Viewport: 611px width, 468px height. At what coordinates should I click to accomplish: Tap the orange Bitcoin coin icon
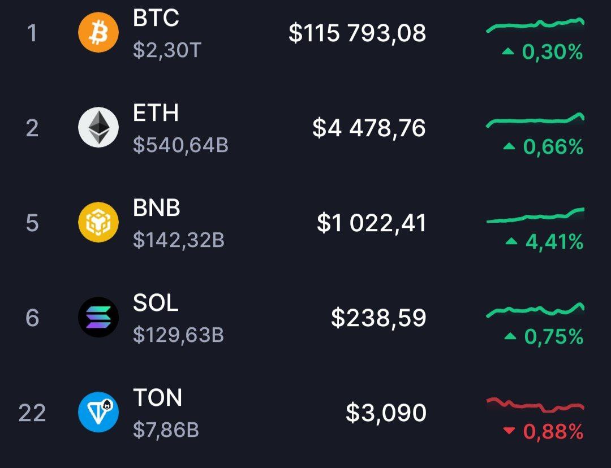(98, 32)
